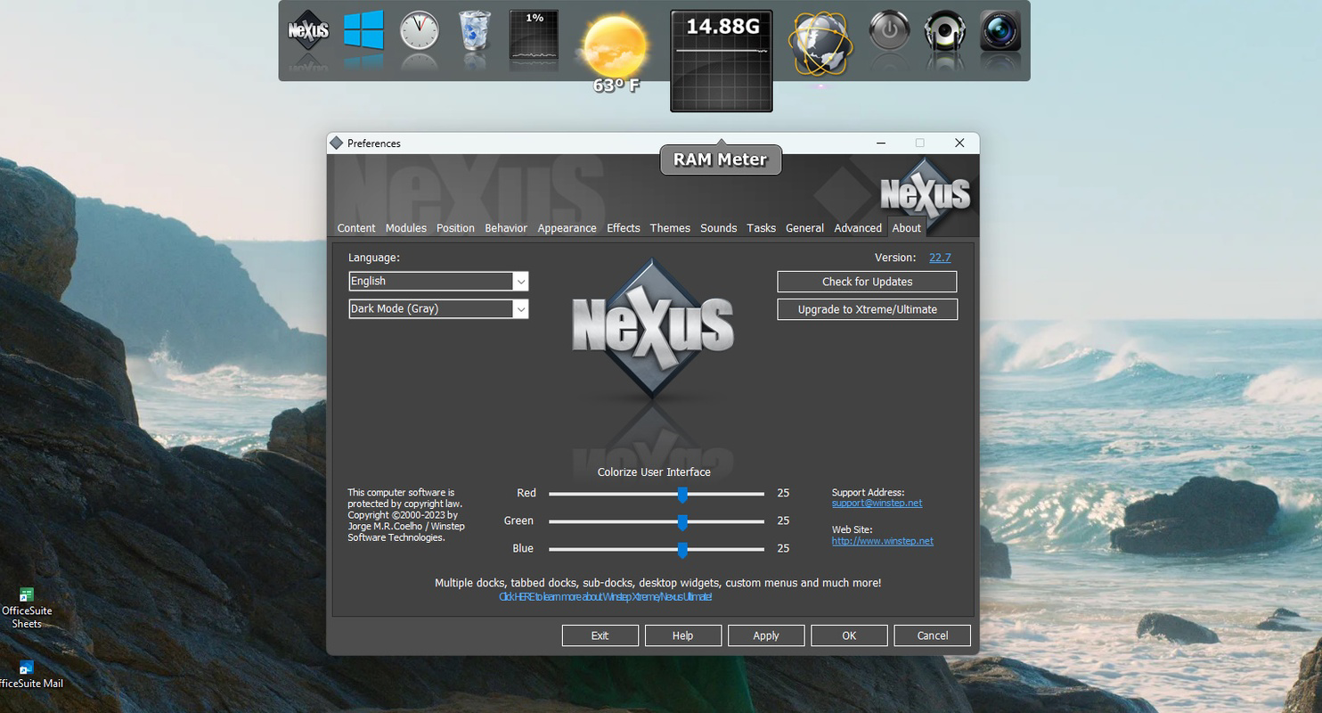The width and height of the screenshot is (1322, 713).
Task: Confirm with the OK button
Action: click(x=849, y=635)
